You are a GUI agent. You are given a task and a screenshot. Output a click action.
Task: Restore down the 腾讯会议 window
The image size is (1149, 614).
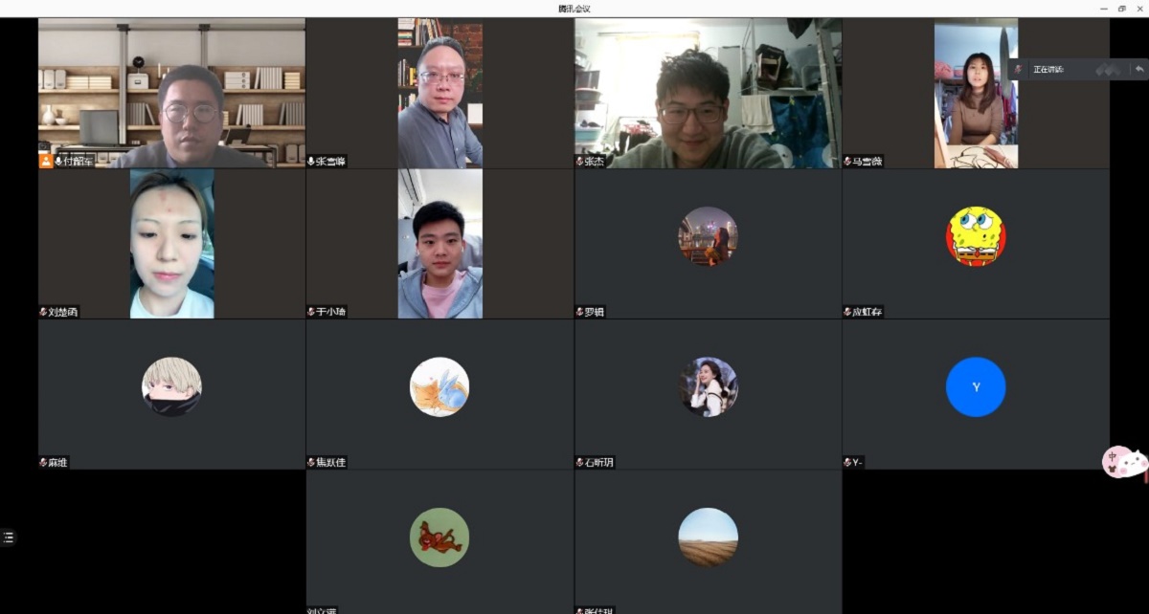(x=1121, y=9)
